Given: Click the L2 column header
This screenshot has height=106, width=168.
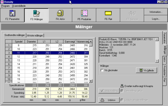Looking at the screenshot, I should tap(57, 42).
